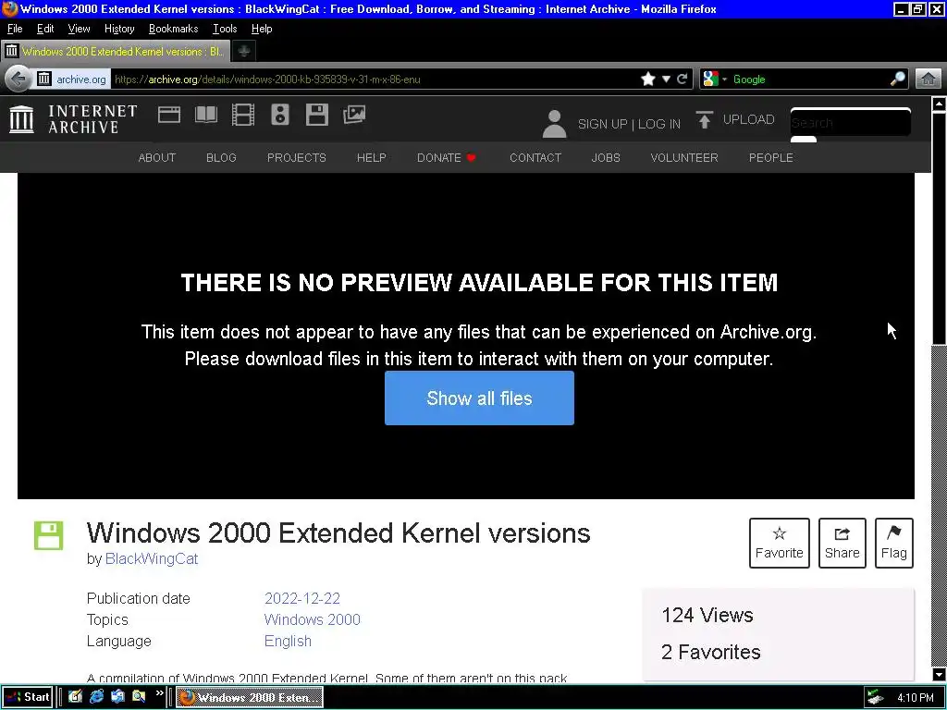
Task: Open the Images icon
Action: 354,115
